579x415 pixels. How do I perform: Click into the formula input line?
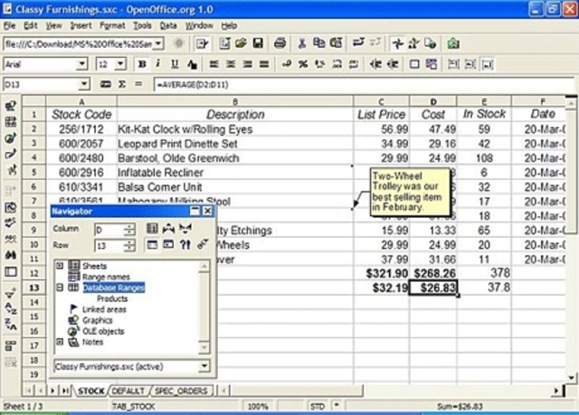(x=364, y=84)
